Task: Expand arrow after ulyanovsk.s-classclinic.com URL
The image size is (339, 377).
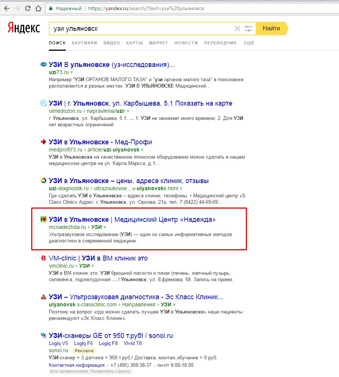Action: [x=174, y=304]
